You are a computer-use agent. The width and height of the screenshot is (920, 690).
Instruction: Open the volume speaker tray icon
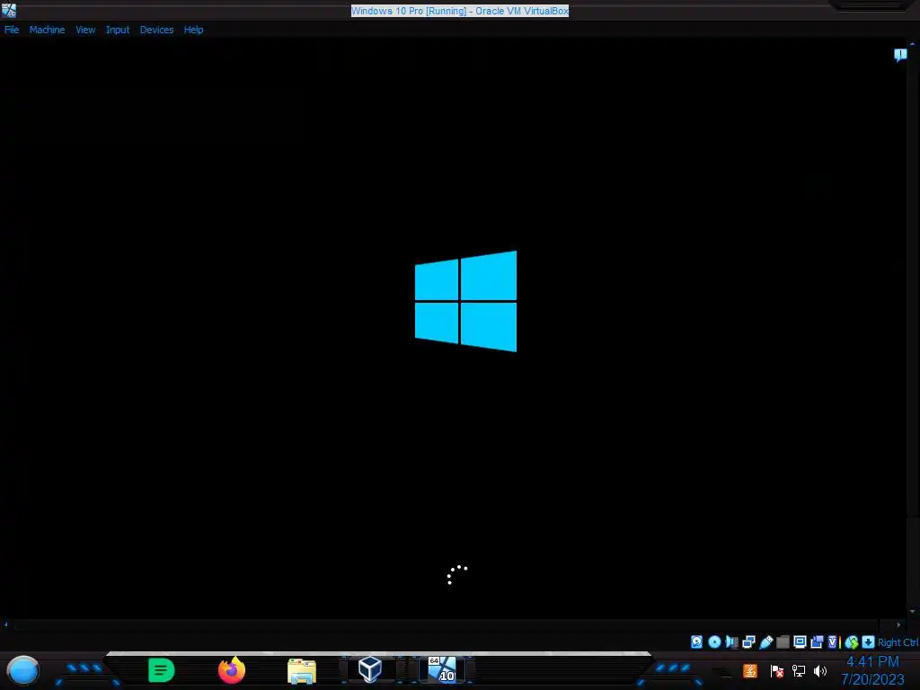pos(820,670)
